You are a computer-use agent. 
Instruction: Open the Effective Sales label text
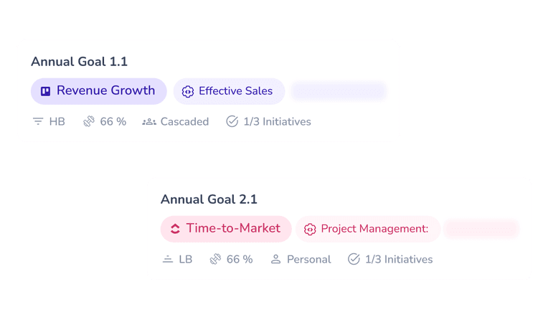click(x=235, y=91)
